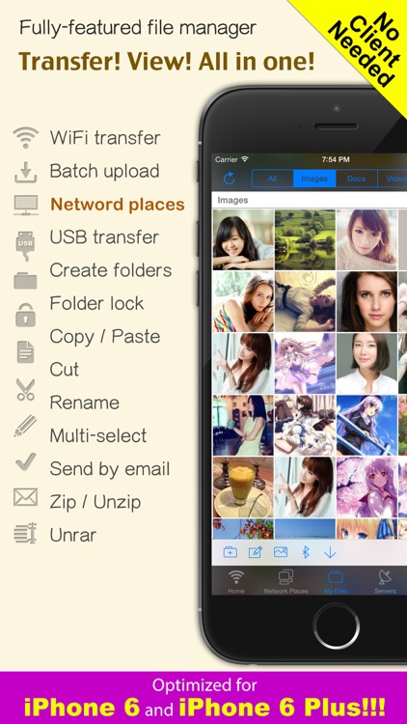The width and height of the screenshot is (407, 724).
Task: Click the 'Rename' label
Action: (x=85, y=404)
